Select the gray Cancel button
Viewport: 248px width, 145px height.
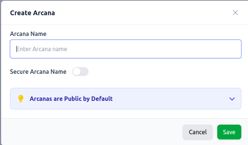click(198, 132)
